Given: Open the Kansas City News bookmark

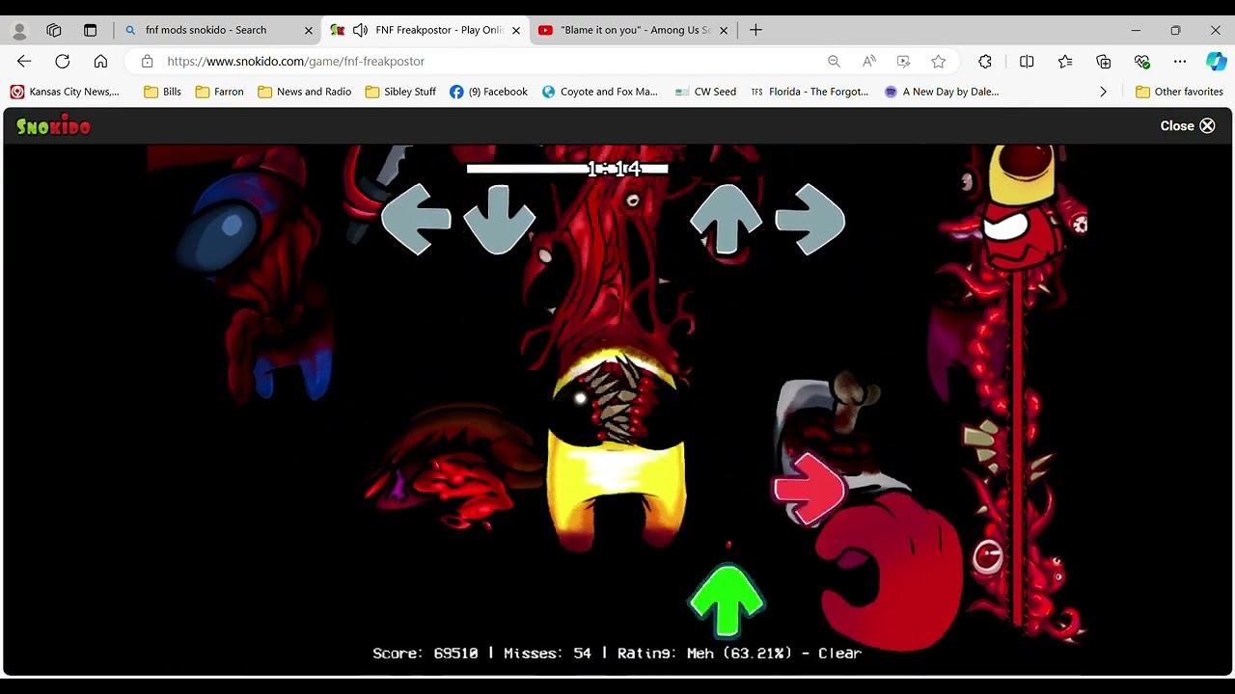Looking at the screenshot, I should (65, 92).
